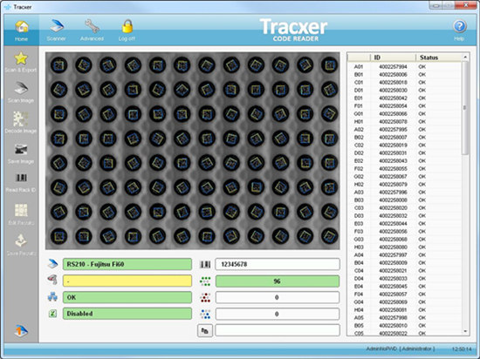Click the red dots failed-tubes icon
The image size is (480, 359).
point(205,297)
